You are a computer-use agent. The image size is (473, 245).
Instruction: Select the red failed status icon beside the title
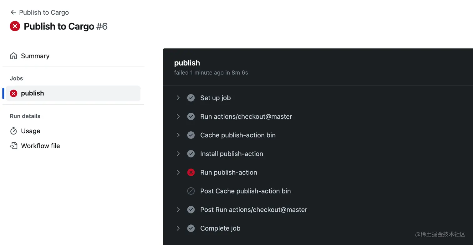coord(15,26)
